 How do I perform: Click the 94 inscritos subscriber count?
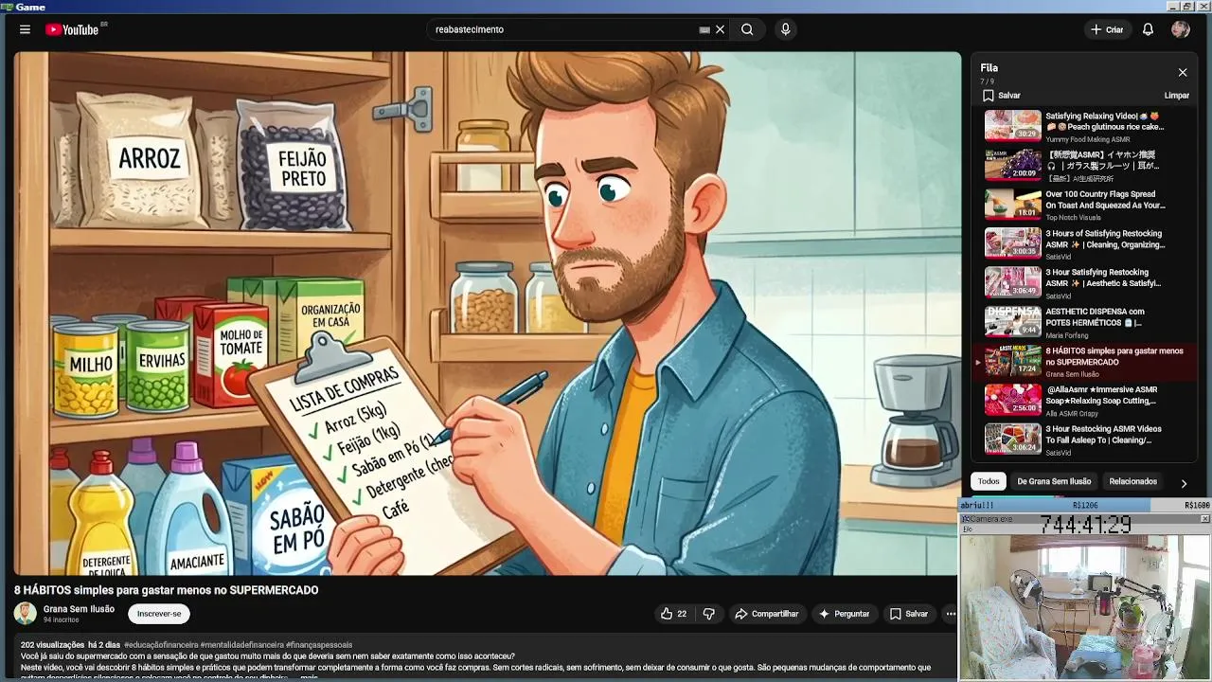(x=61, y=620)
